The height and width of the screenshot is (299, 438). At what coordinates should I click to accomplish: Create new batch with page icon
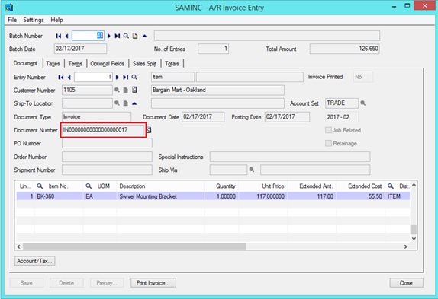point(135,36)
